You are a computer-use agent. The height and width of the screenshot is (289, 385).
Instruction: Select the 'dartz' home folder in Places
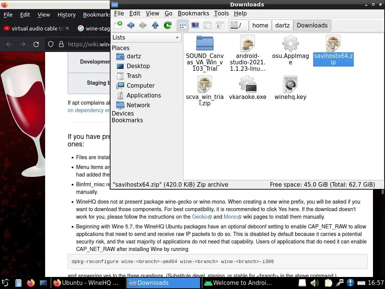[134, 56]
